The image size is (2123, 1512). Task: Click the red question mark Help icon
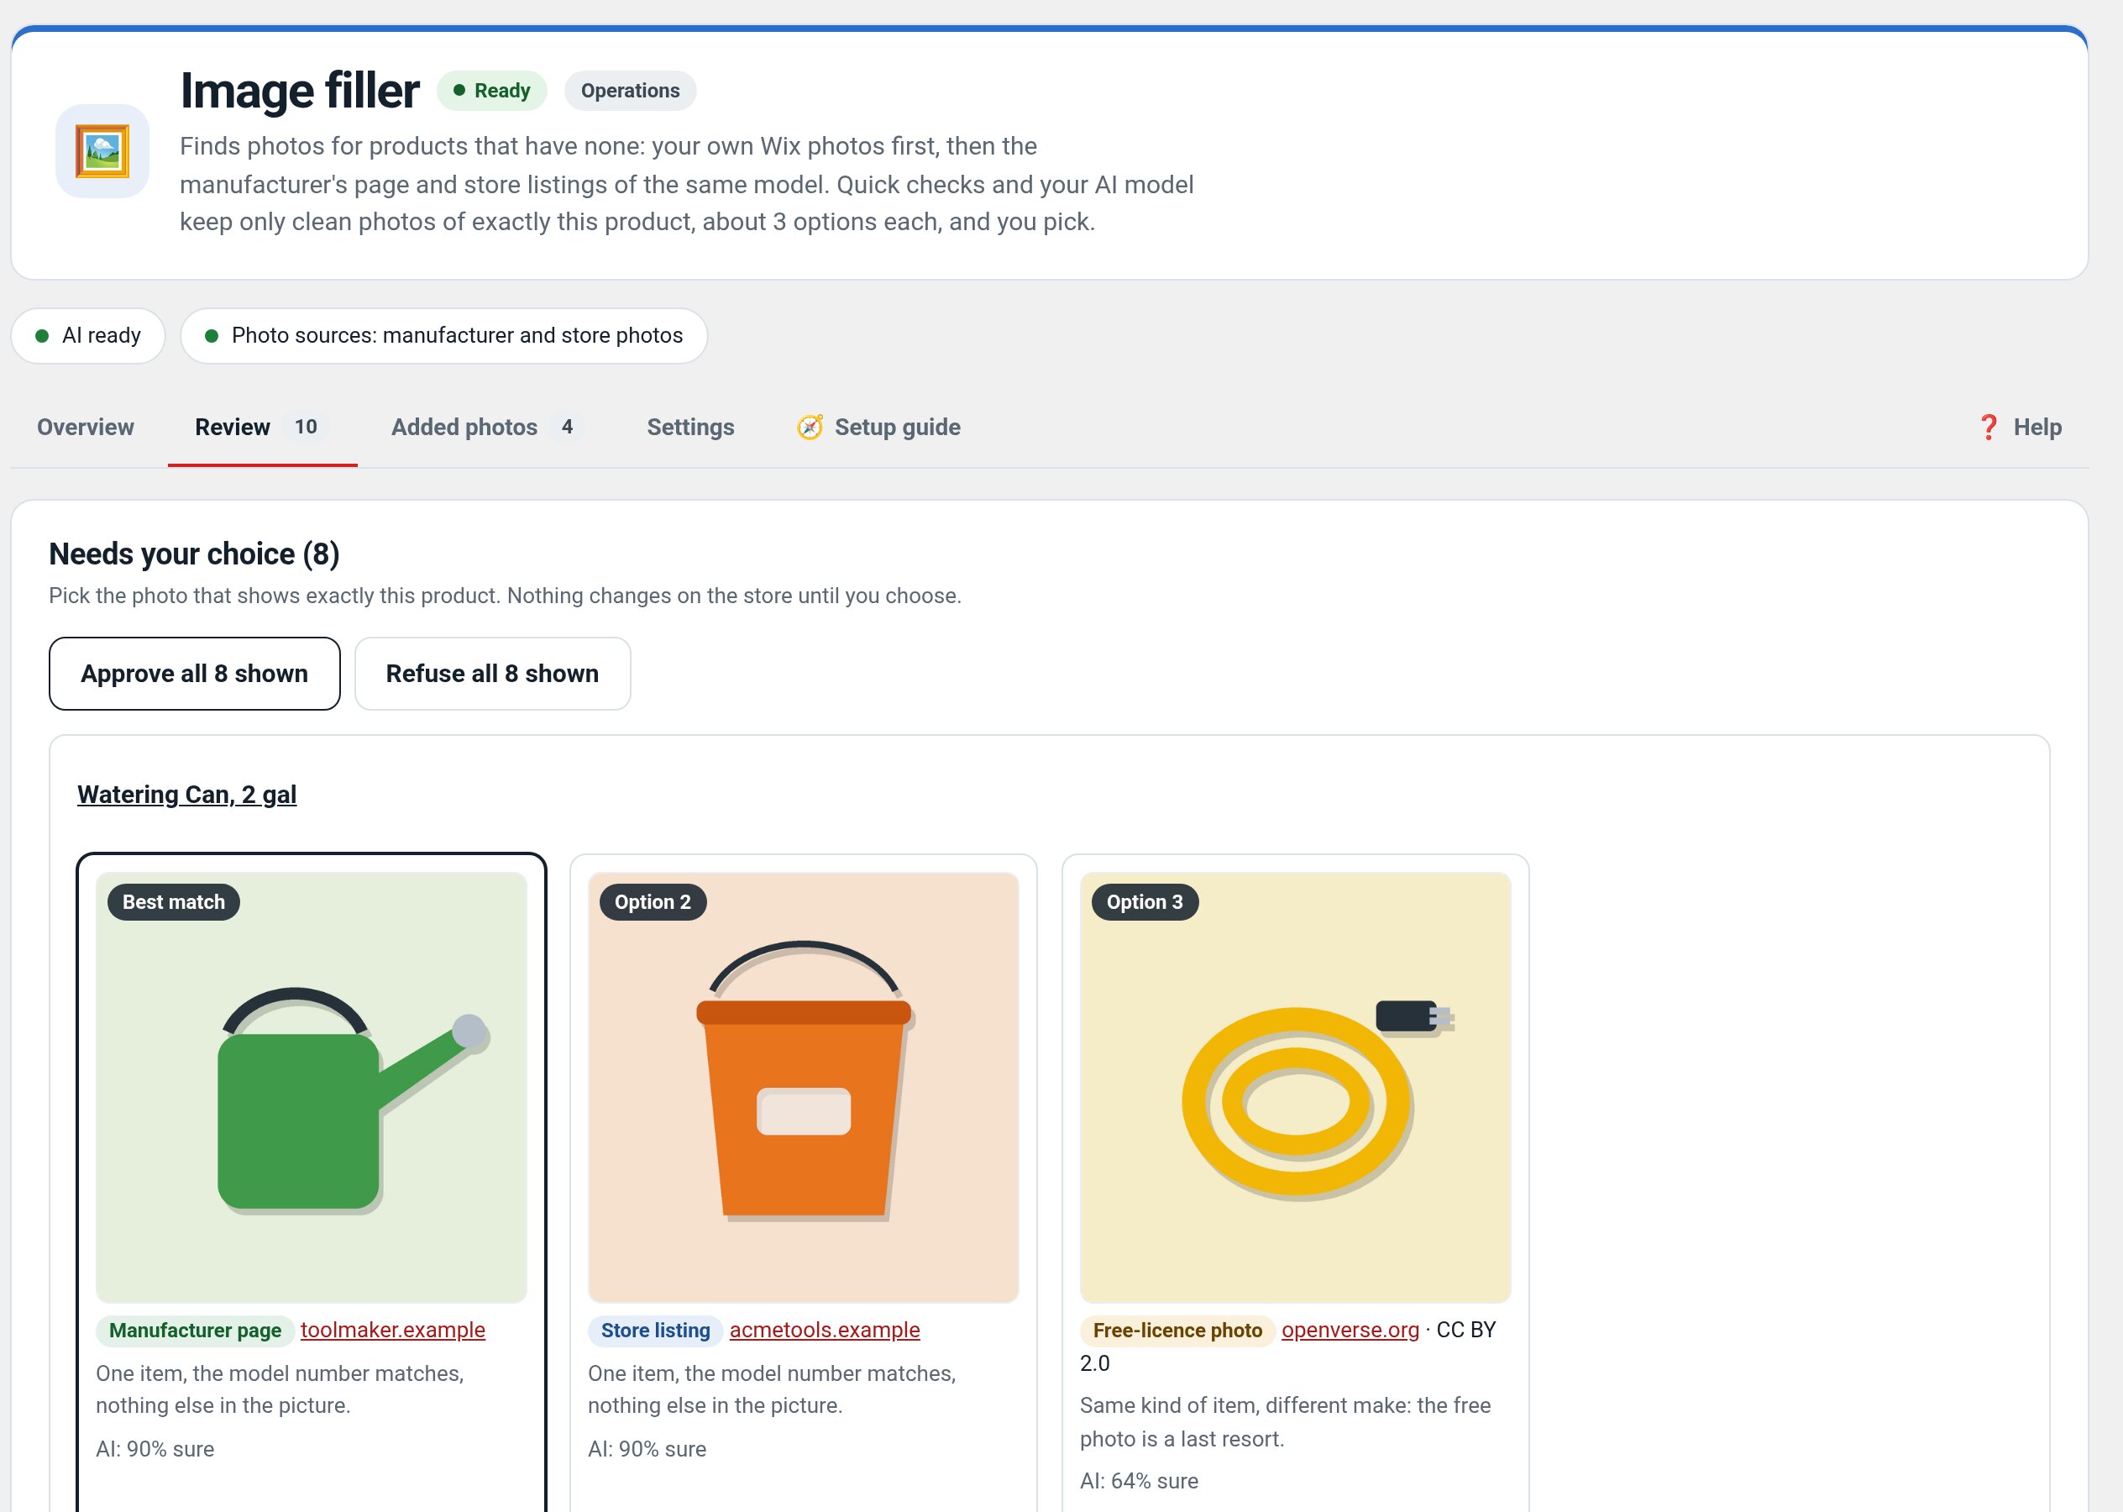click(x=1988, y=428)
